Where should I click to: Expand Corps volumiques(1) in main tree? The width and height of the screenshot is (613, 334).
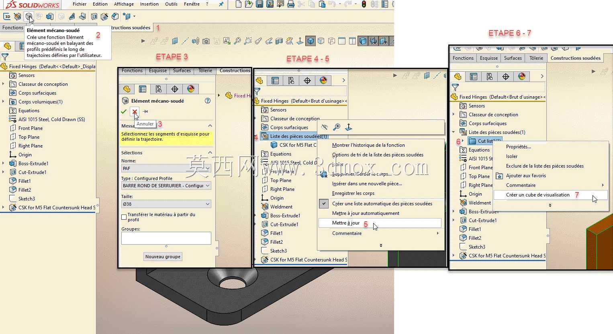pos(3,101)
